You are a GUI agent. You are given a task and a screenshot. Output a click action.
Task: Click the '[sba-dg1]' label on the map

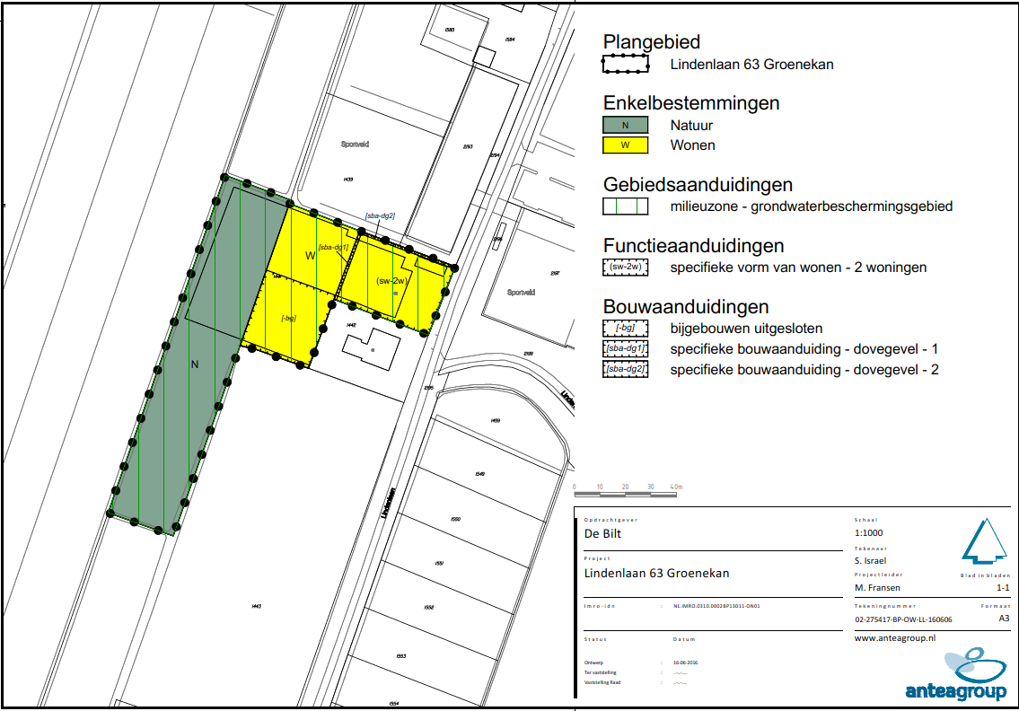[x=333, y=247]
